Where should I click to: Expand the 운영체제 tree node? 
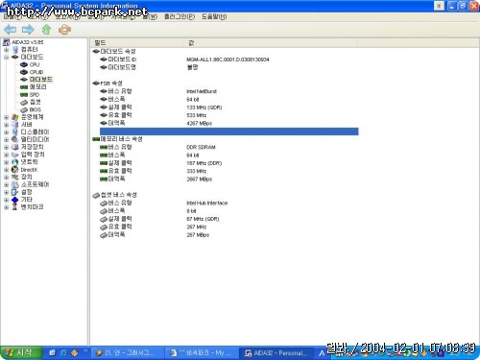[x=6, y=117]
